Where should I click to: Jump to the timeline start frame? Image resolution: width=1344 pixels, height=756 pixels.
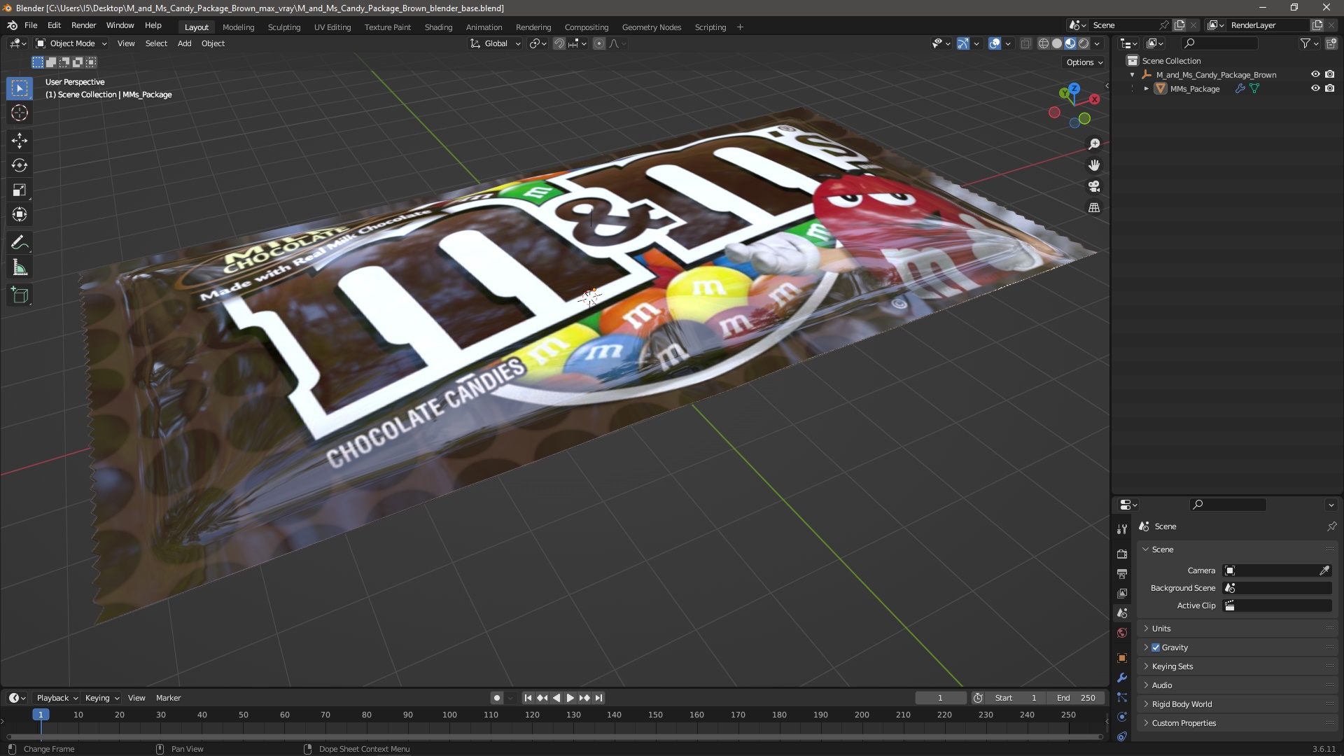tap(528, 698)
